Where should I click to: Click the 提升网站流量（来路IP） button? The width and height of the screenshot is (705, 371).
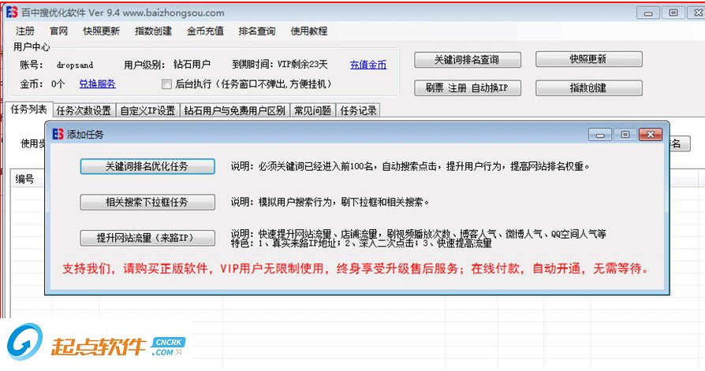(x=147, y=238)
